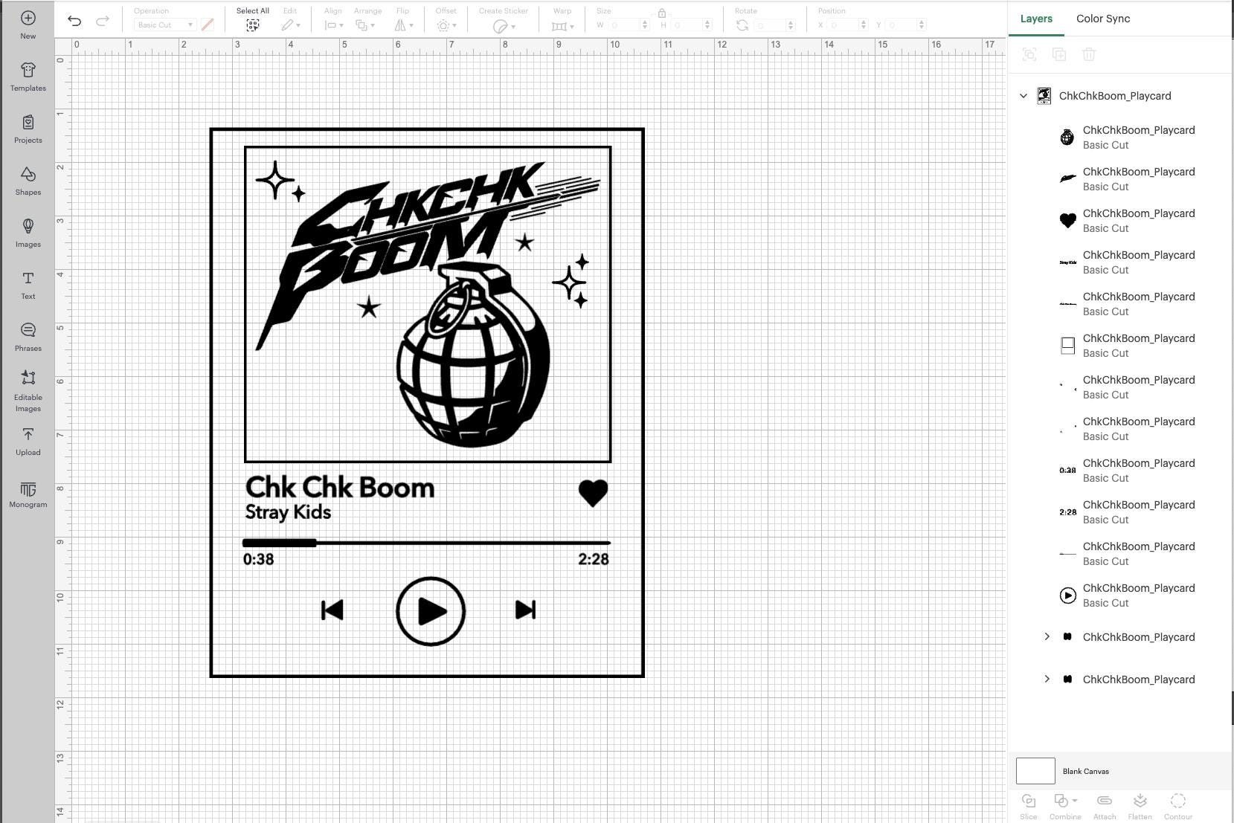Select the 0:38 timestamp layer
The height and width of the screenshot is (823, 1234).
(1128, 471)
